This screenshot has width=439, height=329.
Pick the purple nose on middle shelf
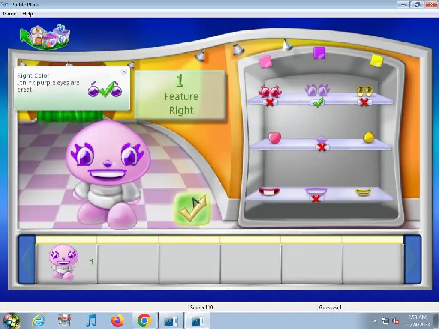[x=322, y=139]
